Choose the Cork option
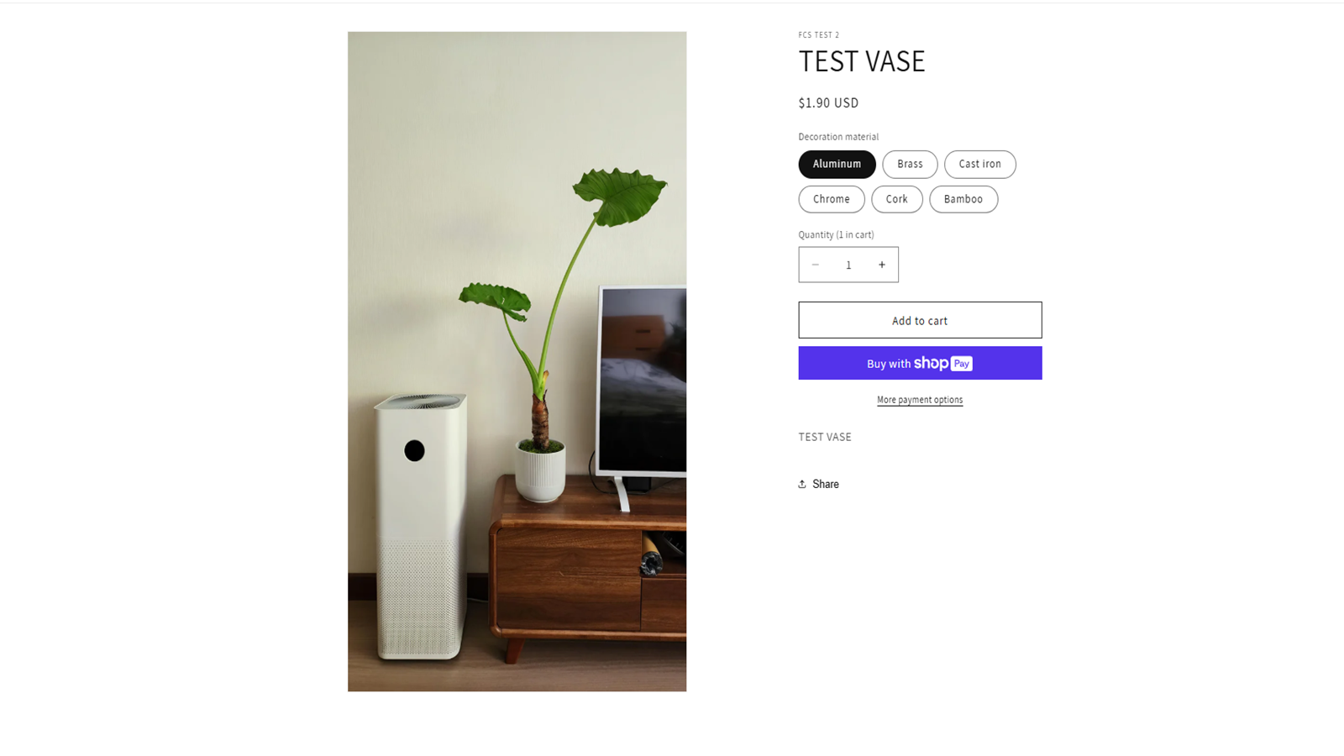 coord(896,199)
